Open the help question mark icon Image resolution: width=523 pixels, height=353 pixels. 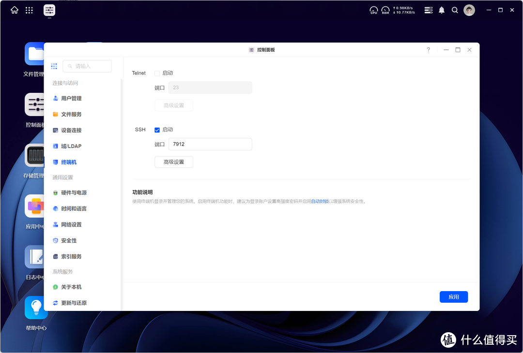[x=428, y=50]
